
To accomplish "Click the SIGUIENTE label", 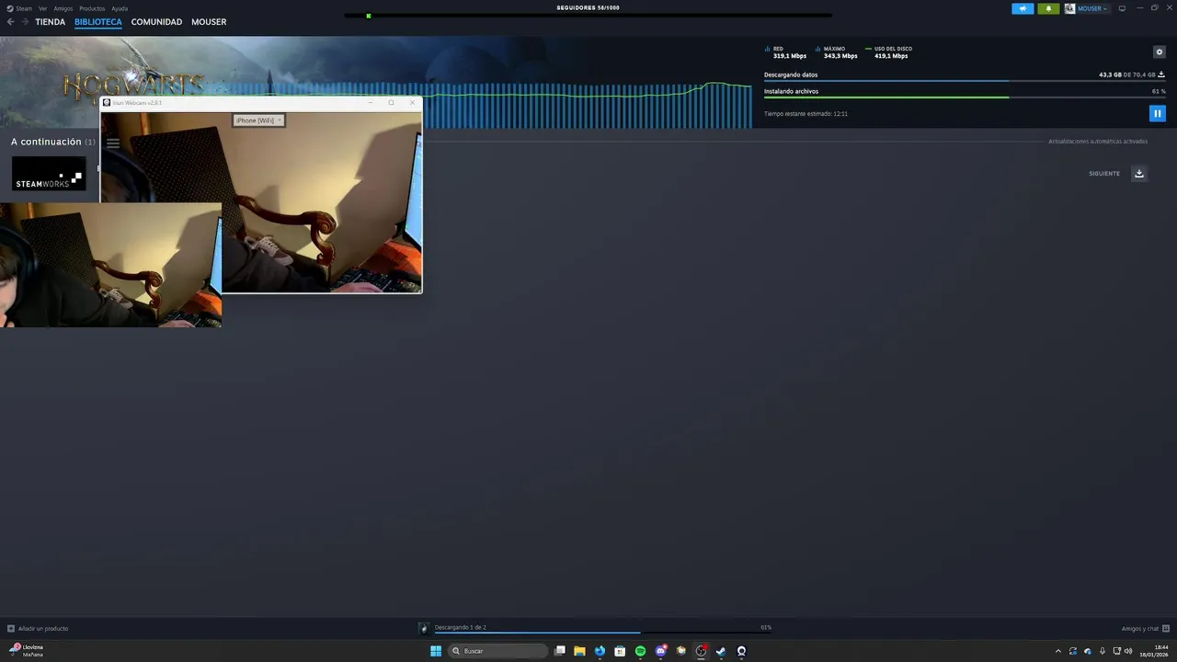I will tap(1104, 174).
